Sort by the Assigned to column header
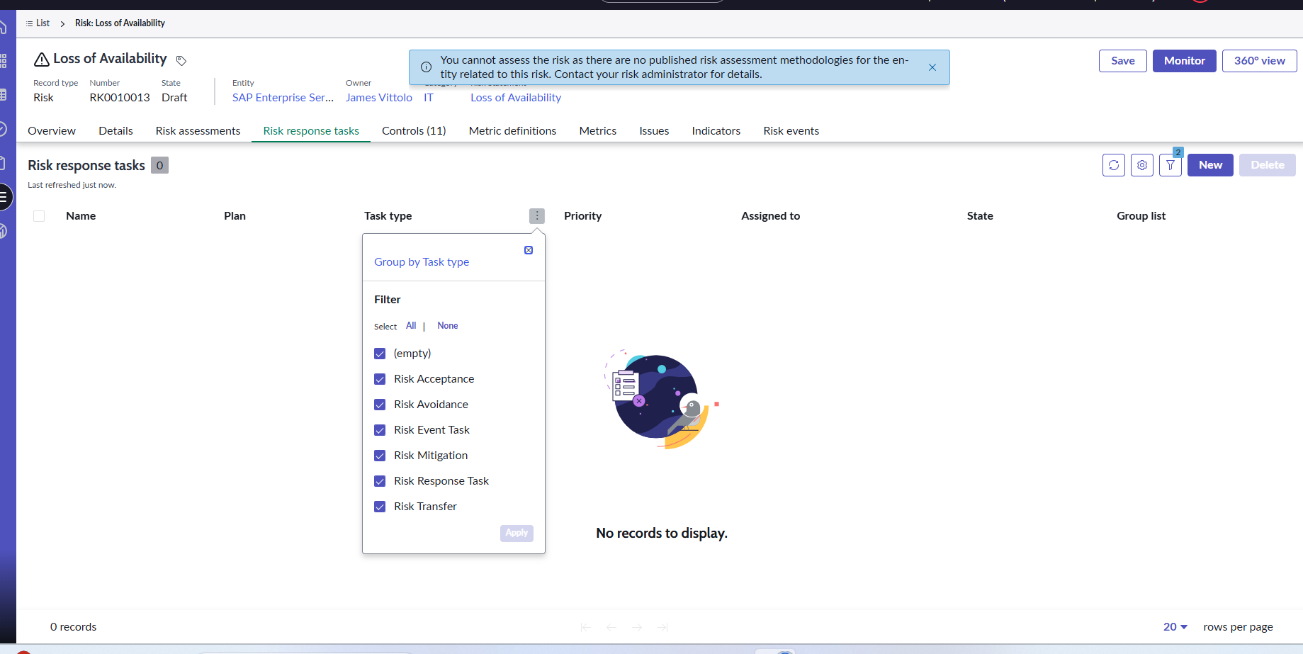Screen dimensions: 1303x654 (x=770, y=216)
